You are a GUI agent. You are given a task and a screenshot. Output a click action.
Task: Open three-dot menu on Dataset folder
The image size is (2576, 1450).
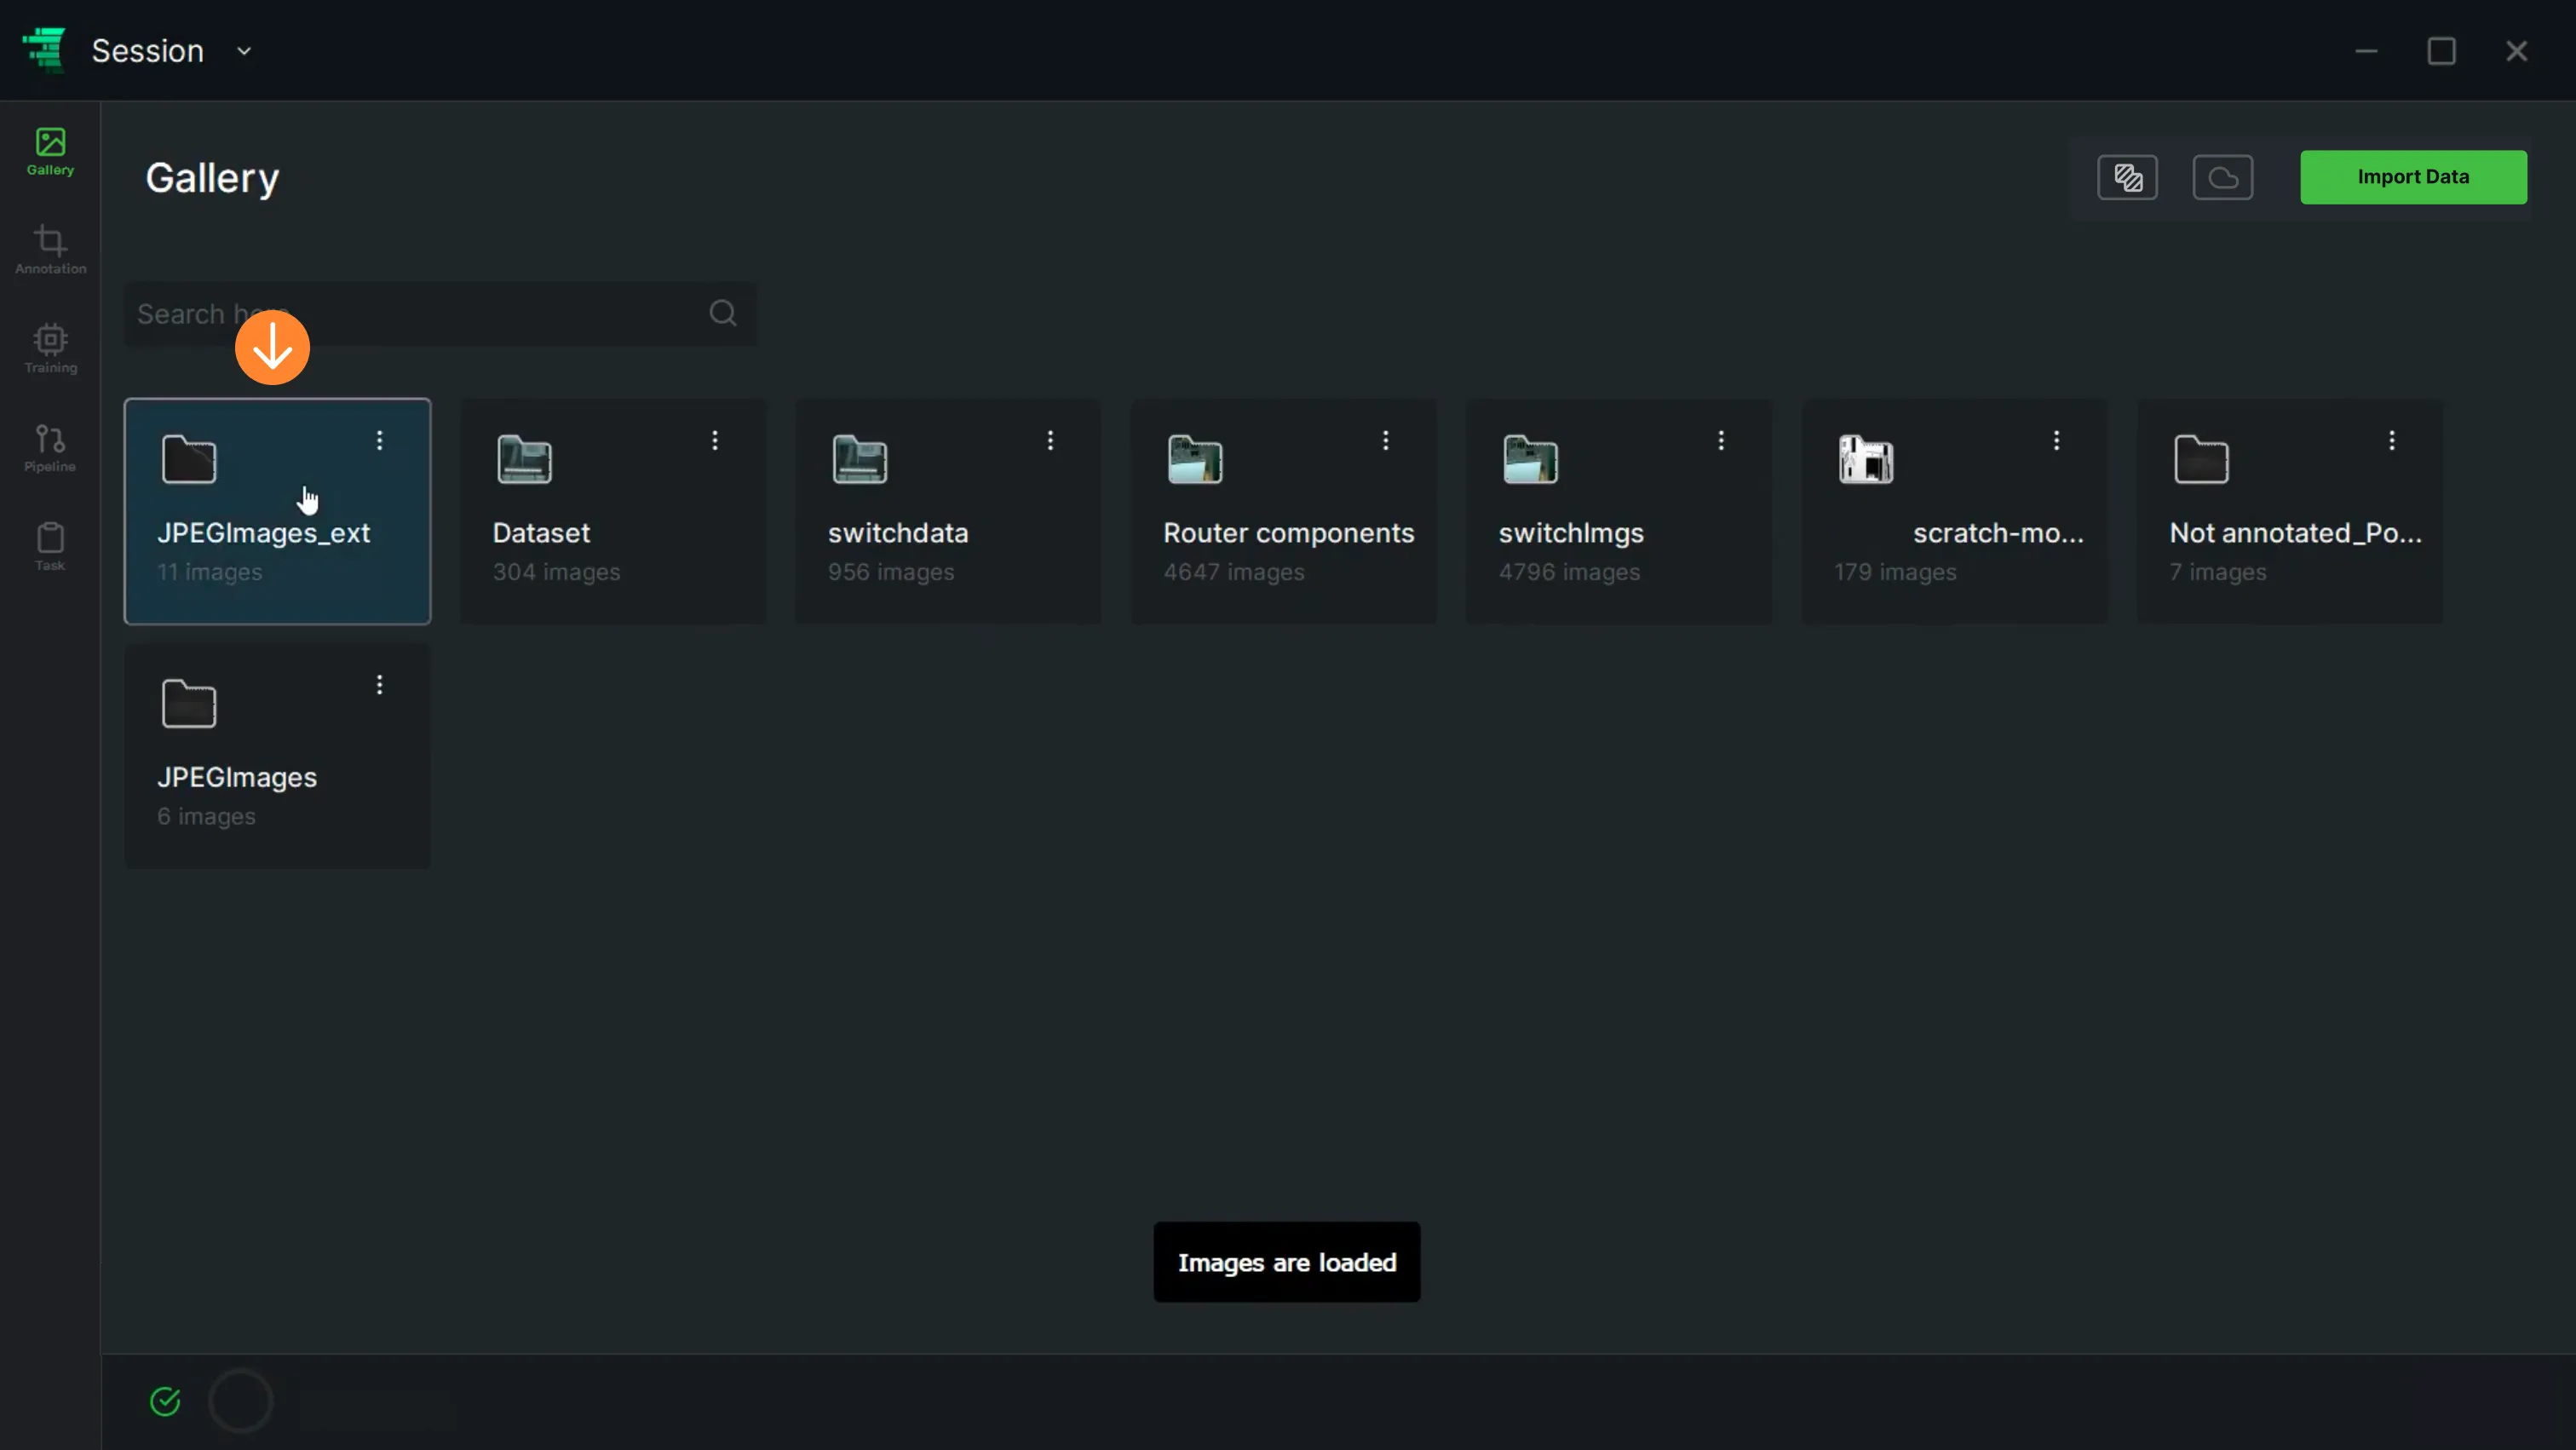(715, 440)
